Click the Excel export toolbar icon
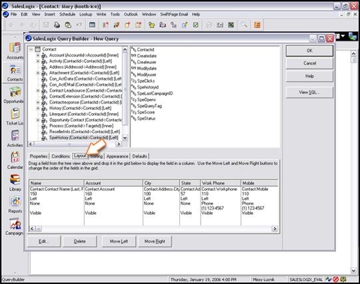Image resolution: width=360 pixels, height=284 pixels. point(231,25)
